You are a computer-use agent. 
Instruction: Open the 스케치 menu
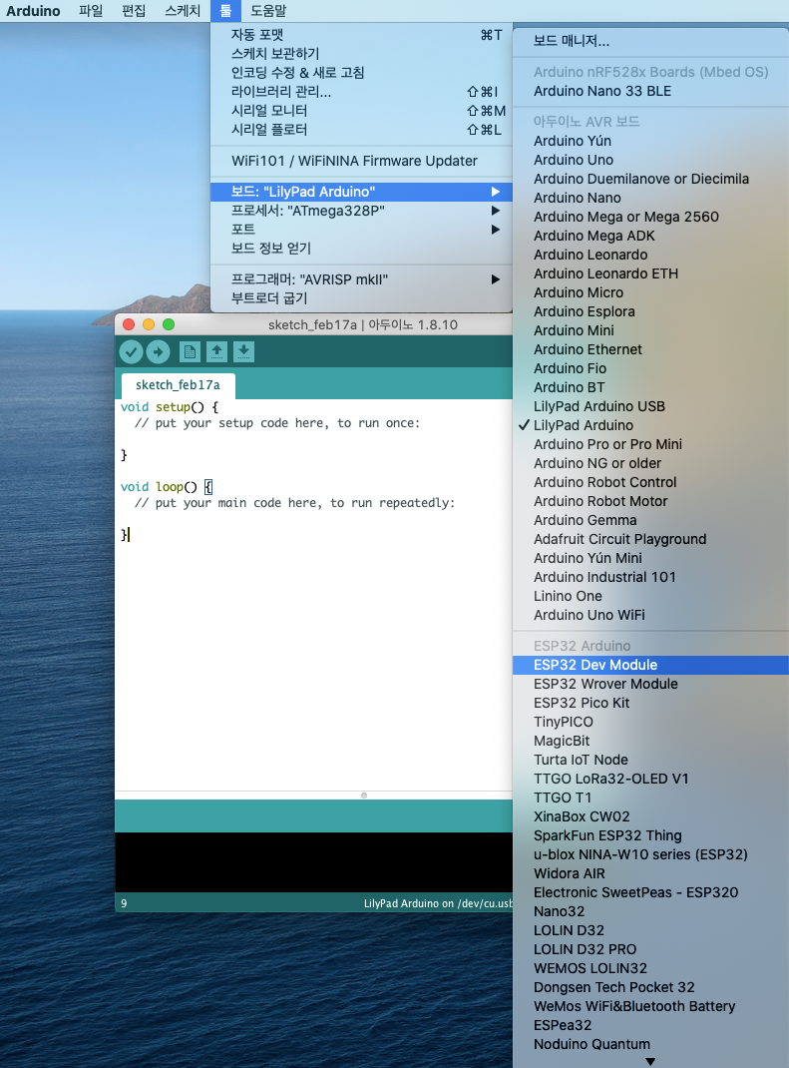pos(183,11)
